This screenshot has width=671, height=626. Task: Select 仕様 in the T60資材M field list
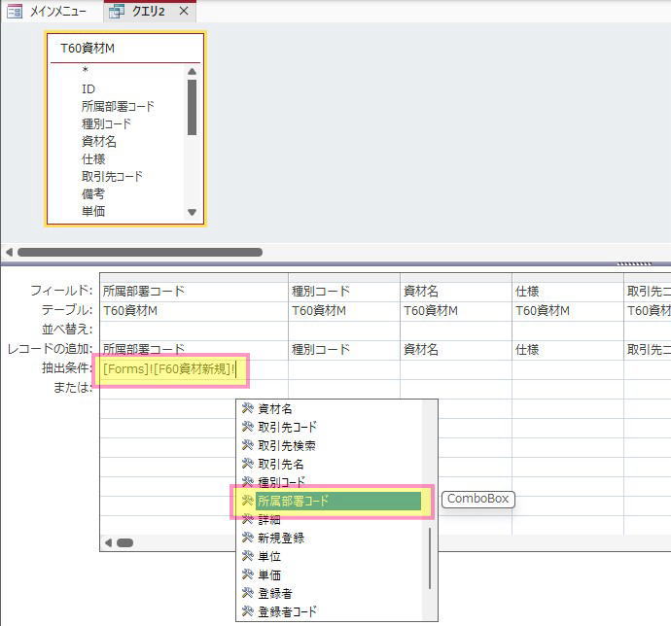click(x=93, y=158)
